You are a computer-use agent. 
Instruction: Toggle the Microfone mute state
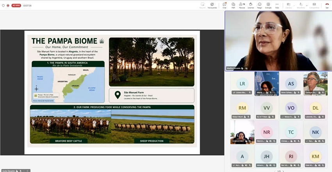pos(301,5)
